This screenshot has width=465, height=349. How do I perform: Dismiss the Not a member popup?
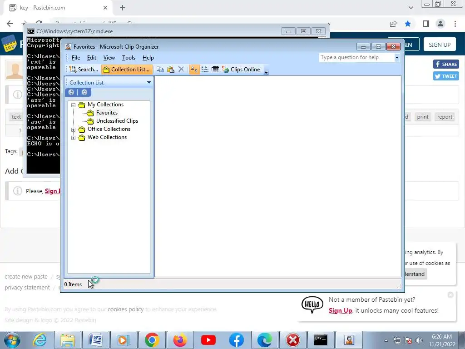[x=450, y=294]
